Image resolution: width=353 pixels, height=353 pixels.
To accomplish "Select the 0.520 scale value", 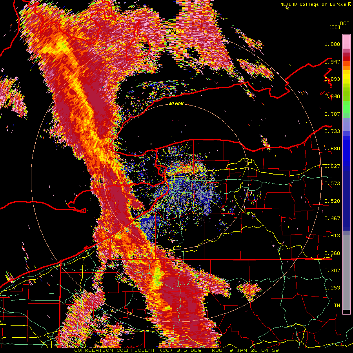I will tap(332, 201).
